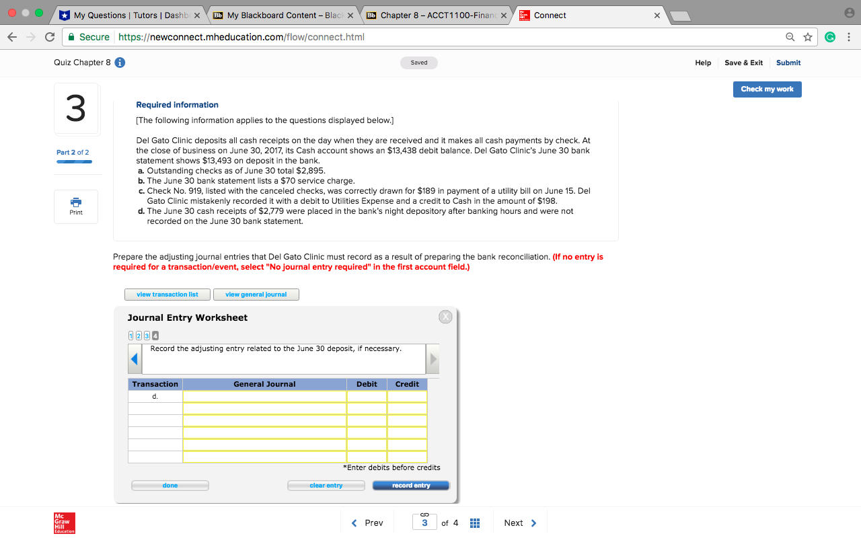Click the Print icon in the left sidebar
The width and height of the screenshot is (861, 538).
click(75, 206)
